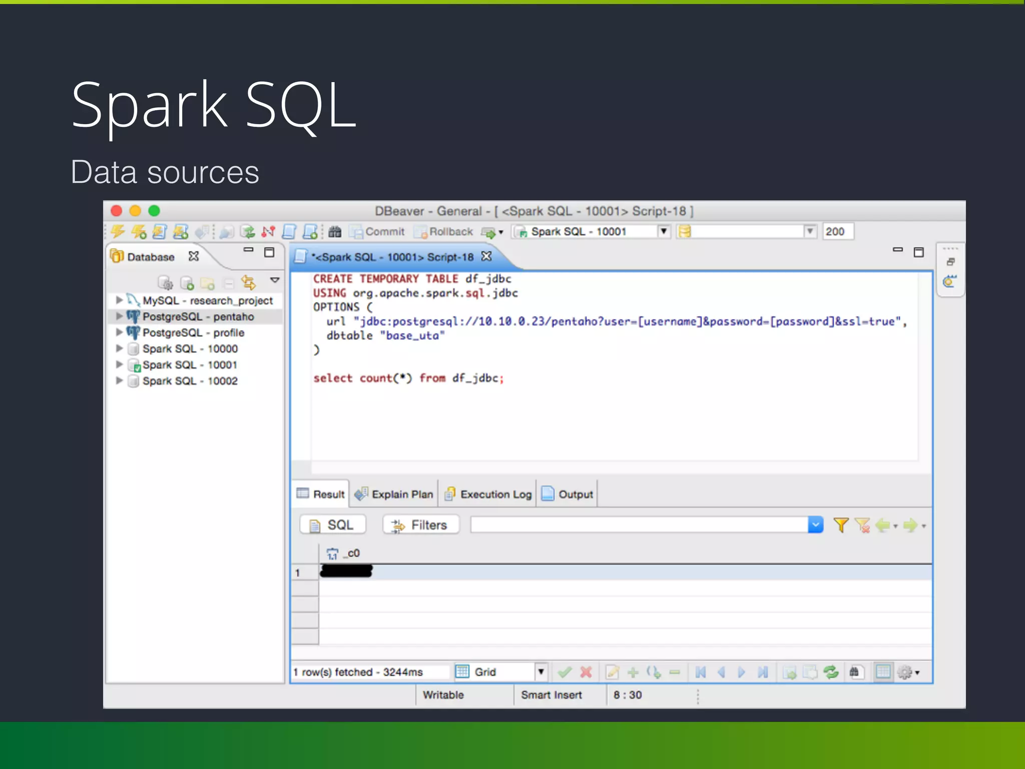Click the Reconnect icon with green arrows
Image resolution: width=1025 pixels, height=769 pixels.
[x=247, y=231]
